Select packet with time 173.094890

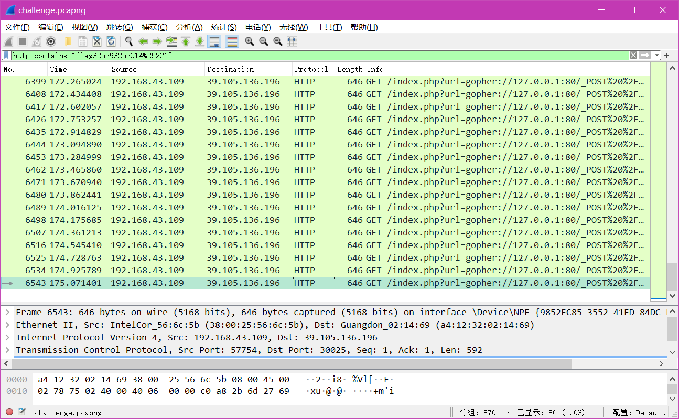point(325,144)
